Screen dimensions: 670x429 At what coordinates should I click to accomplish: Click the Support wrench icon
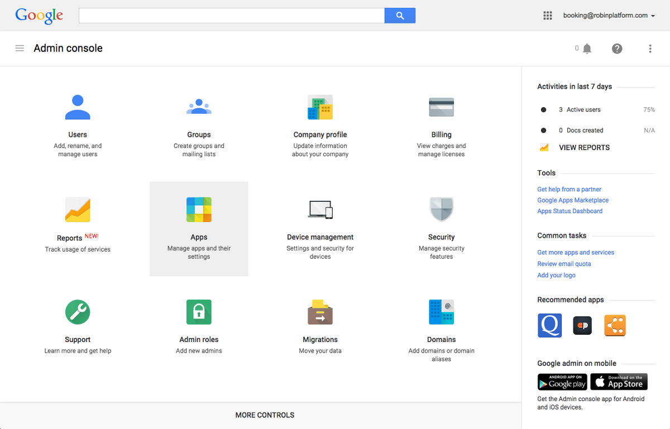pos(78,312)
